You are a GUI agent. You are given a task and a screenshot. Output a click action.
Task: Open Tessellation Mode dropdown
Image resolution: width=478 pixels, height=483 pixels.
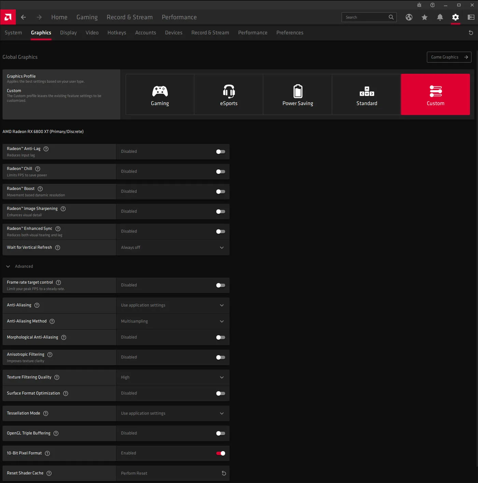coord(173,413)
